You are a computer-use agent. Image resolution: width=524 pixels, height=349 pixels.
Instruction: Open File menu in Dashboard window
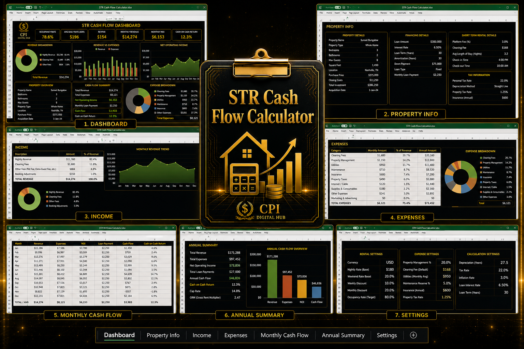[11, 13]
